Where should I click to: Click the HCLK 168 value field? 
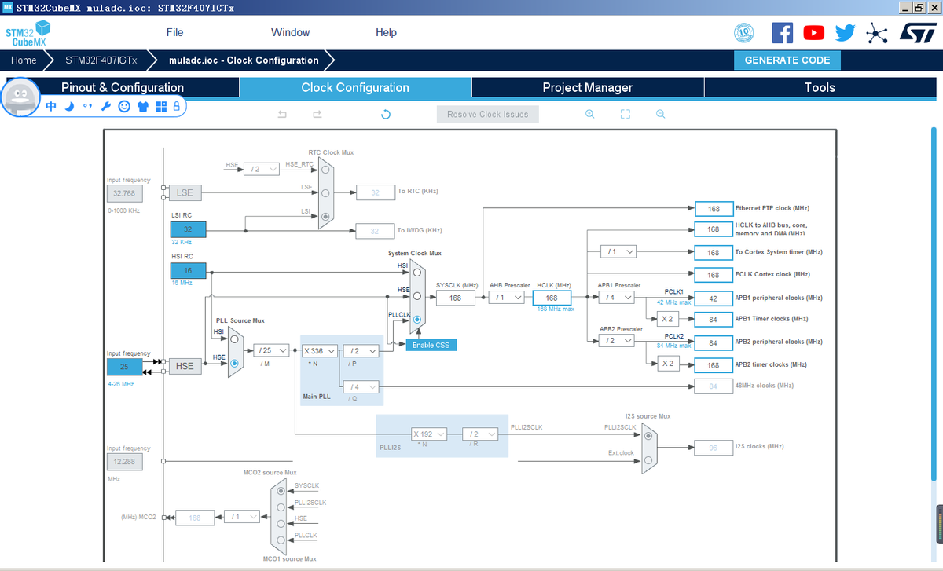tap(552, 298)
